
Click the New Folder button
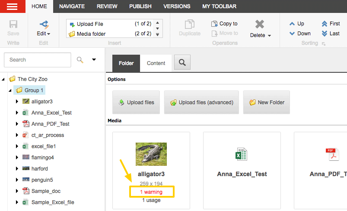click(x=267, y=102)
